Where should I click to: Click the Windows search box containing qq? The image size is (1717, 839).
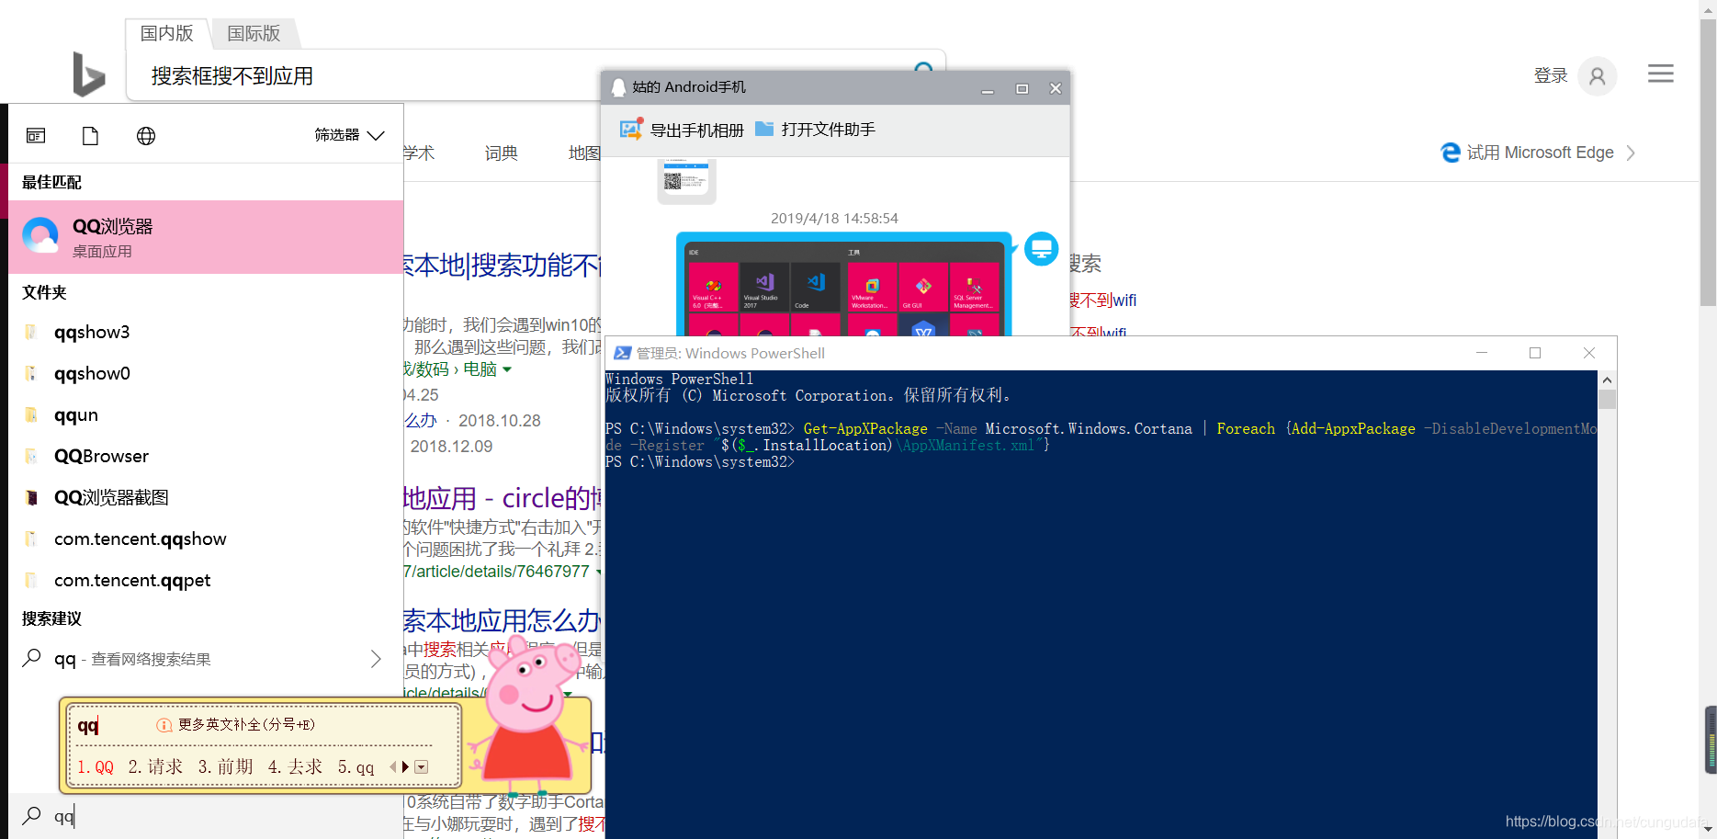pyautogui.click(x=206, y=816)
